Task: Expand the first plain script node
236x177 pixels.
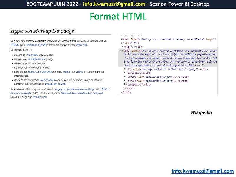Action: tap(125, 73)
